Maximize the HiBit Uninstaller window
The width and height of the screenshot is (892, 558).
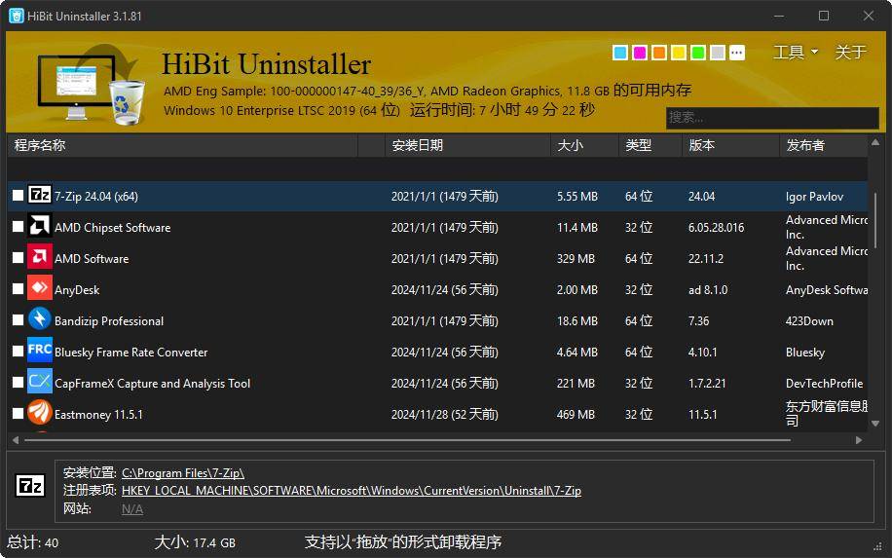pos(823,16)
